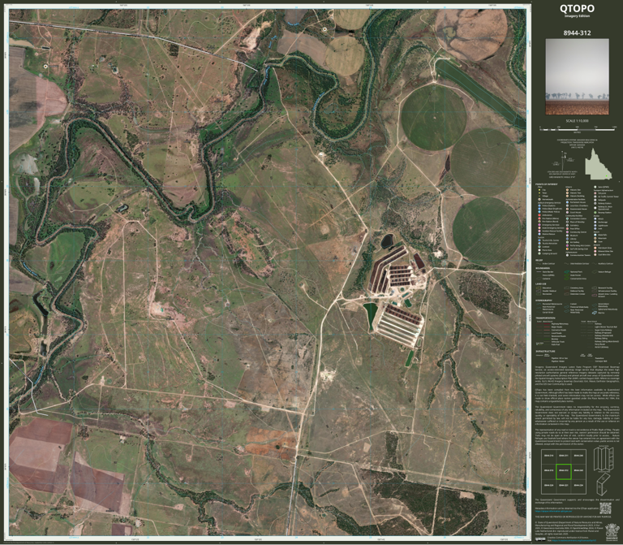This screenshot has height=545, width=623.
Task: Click the Queensland state locator map
Action: [599, 164]
